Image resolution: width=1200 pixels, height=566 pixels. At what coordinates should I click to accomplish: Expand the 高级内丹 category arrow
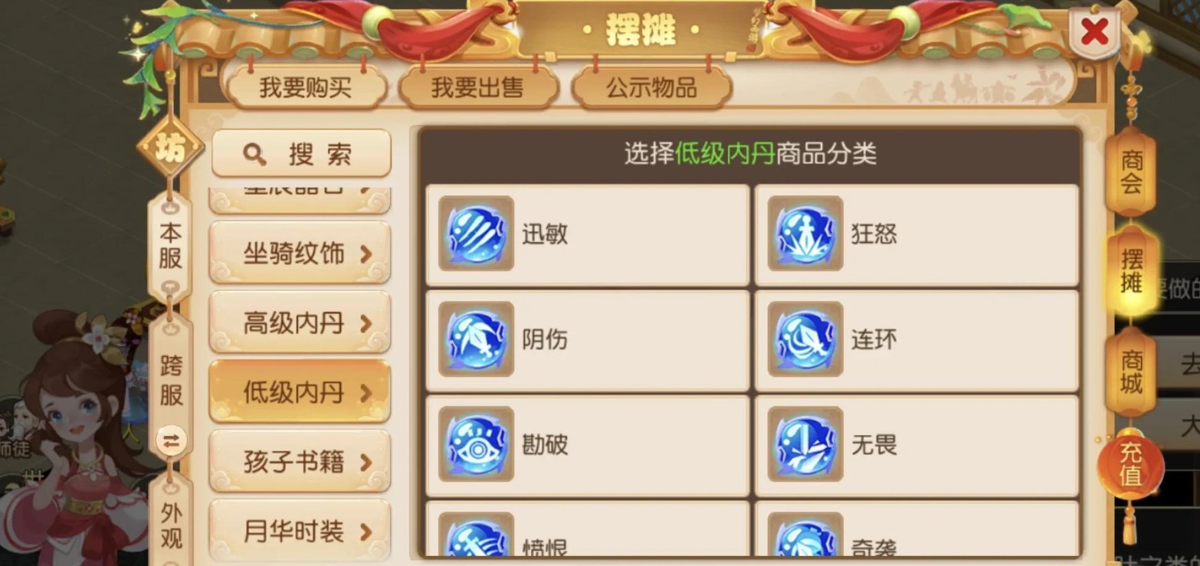point(366,323)
